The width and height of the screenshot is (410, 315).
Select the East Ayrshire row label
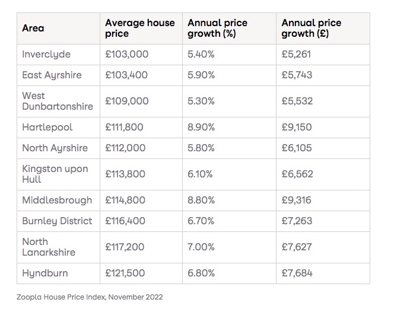pos(52,75)
